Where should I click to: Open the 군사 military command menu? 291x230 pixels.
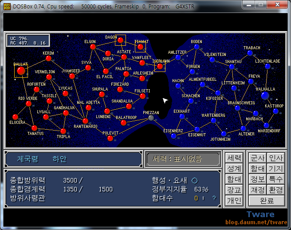258,158
